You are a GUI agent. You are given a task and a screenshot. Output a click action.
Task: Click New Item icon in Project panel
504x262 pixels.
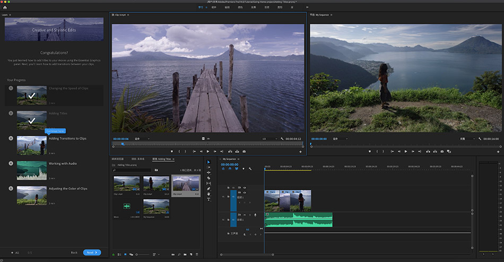pyautogui.click(x=191, y=255)
